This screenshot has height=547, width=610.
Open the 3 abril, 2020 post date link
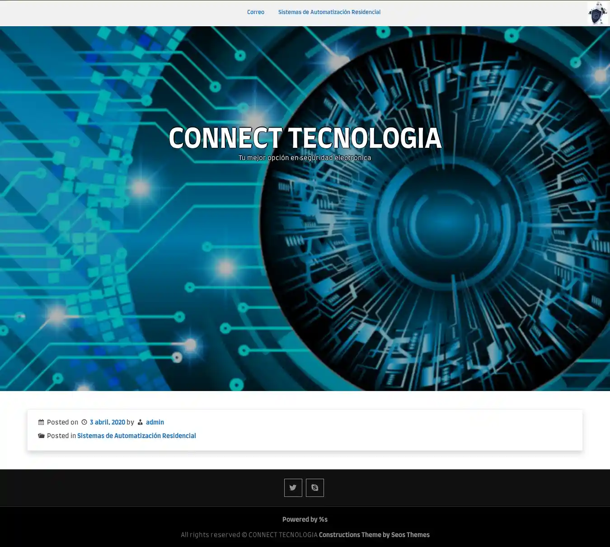coord(108,422)
